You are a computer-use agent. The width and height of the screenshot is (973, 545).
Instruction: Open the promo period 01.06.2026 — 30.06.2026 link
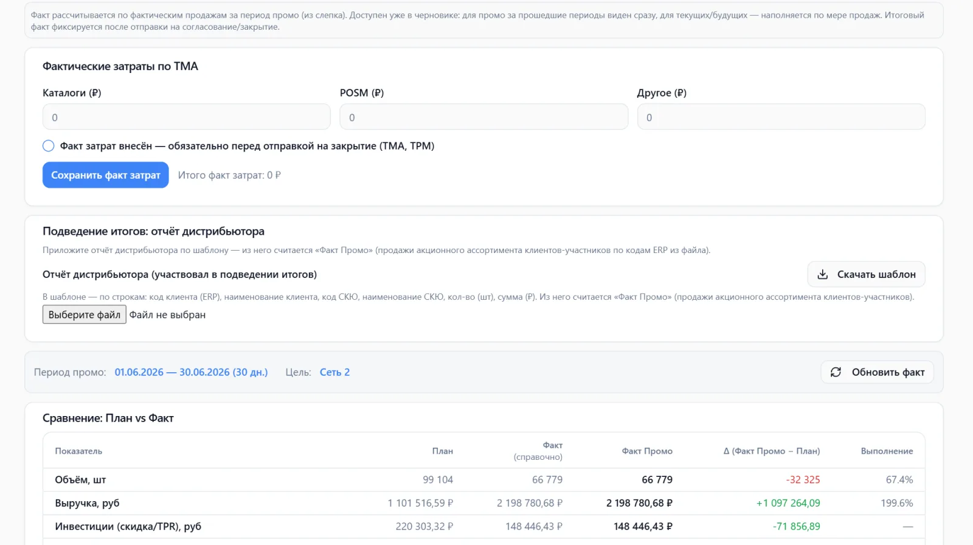[x=191, y=372]
